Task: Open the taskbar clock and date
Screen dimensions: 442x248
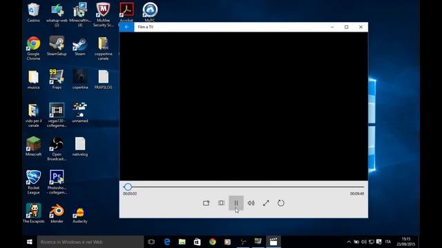Action: click(406, 242)
